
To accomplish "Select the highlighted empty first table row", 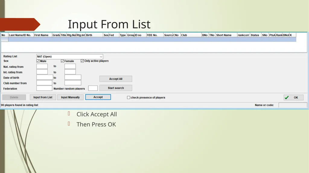I will (148, 39).
